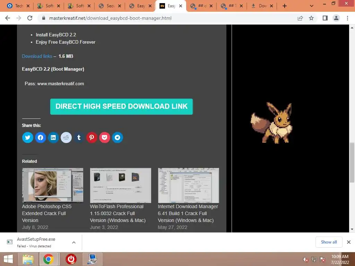Open the 'Download links' hyperlink
The width and height of the screenshot is (355, 266).
pos(37,56)
